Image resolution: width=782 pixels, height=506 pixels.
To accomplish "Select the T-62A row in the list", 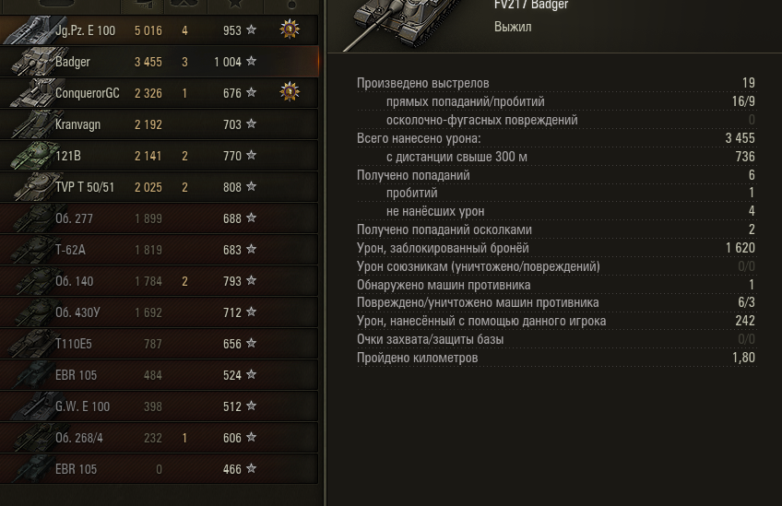I will pos(160,249).
